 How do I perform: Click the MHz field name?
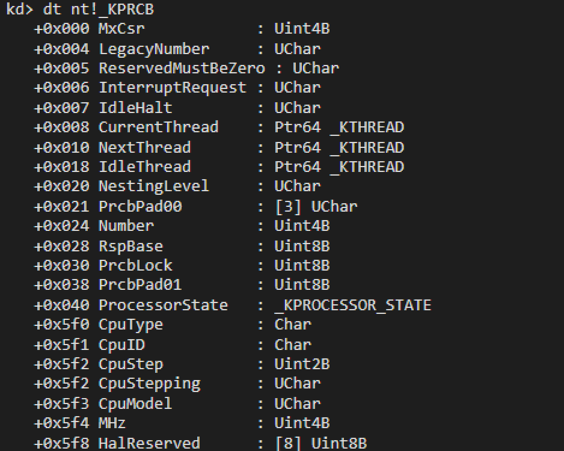point(112,423)
